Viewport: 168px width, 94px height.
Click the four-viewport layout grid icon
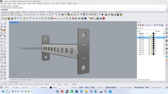52,19
